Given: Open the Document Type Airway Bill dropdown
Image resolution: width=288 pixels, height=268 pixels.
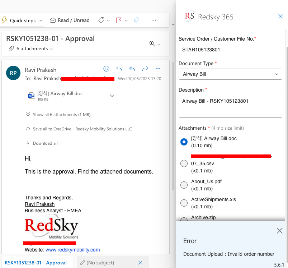Looking at the screenshot, I should tap(230, 74).
